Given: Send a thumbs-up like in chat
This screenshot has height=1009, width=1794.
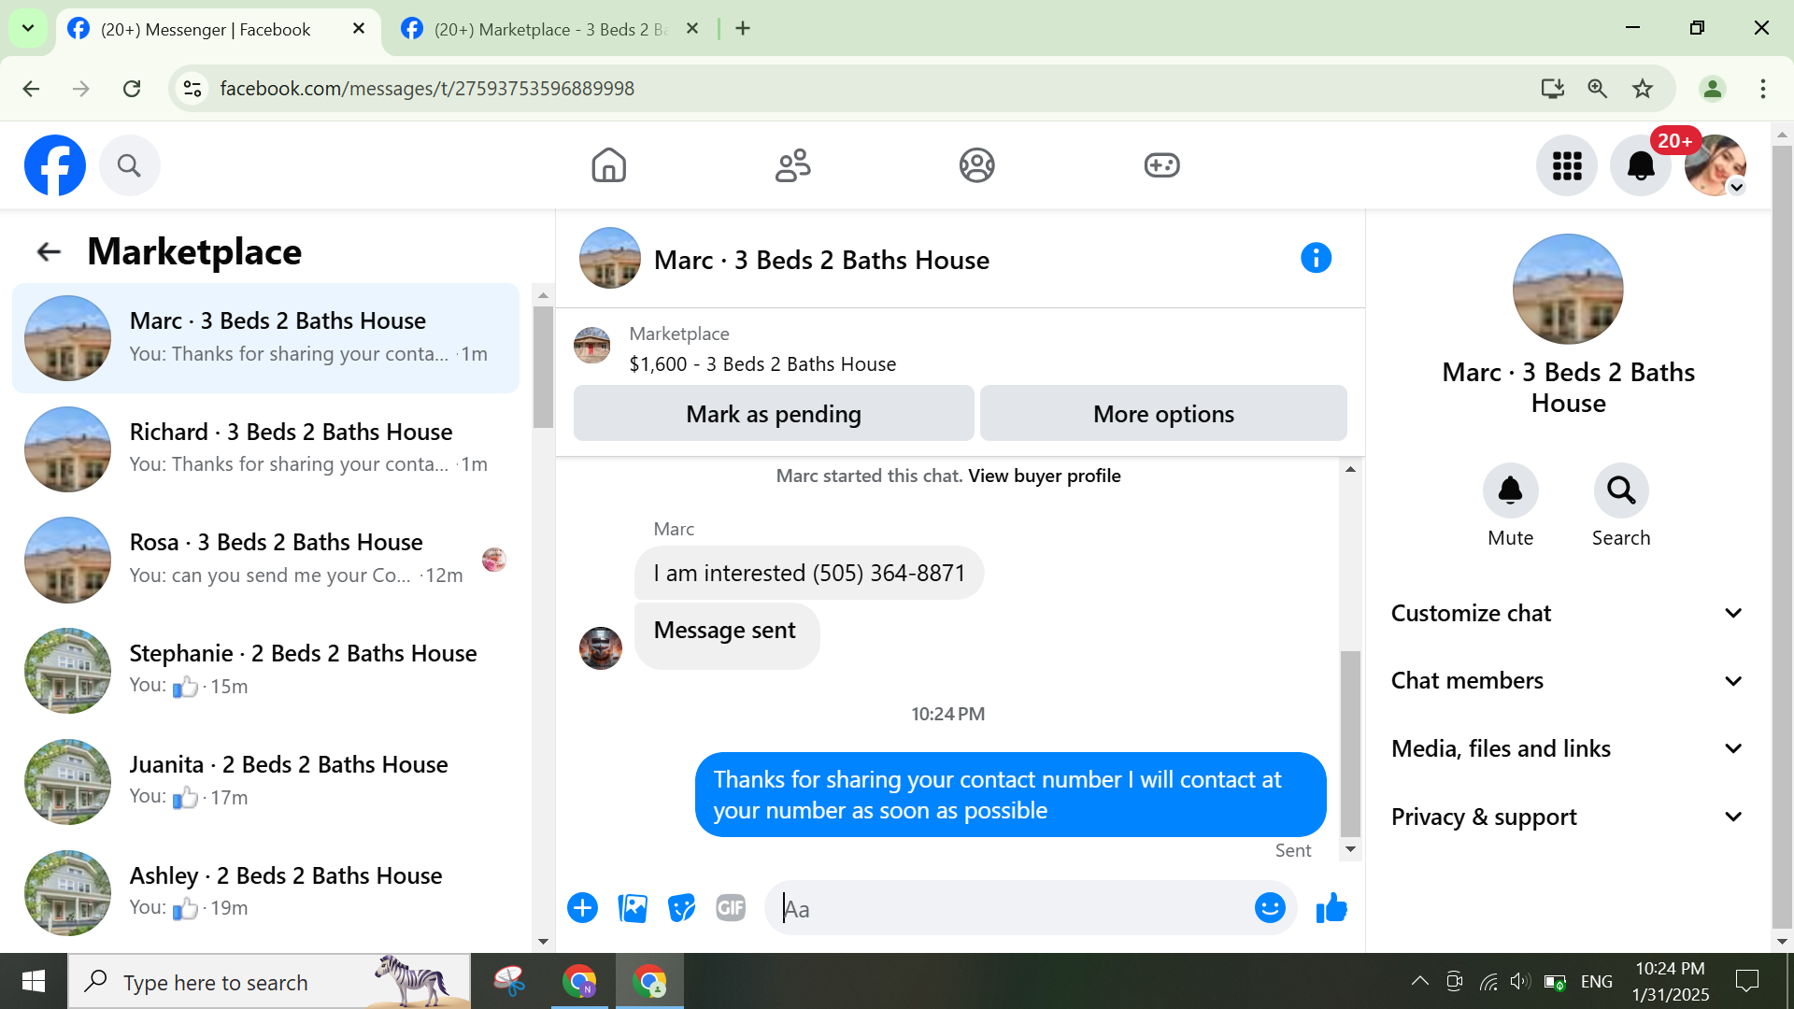Looking at the screenshot, I should (x=1331, y=908).
